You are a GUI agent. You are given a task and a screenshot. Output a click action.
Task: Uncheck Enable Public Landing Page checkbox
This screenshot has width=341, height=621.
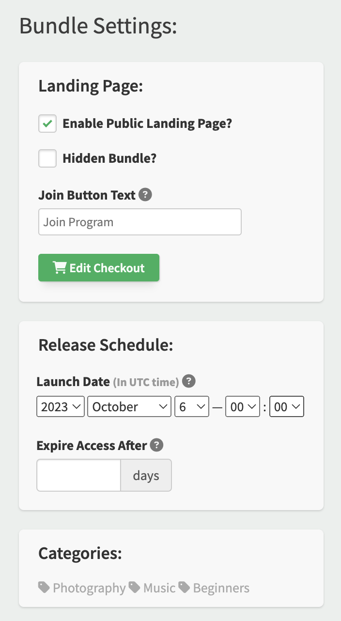pos(47,124)
